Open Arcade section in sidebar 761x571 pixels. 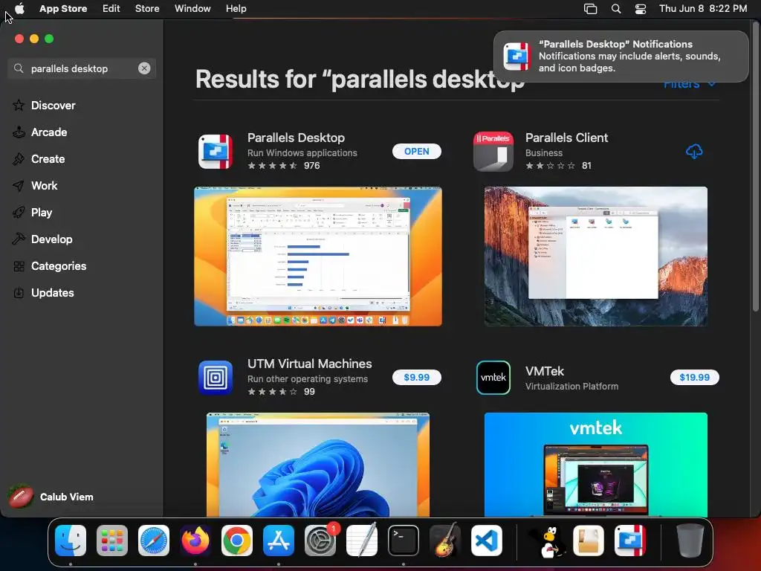point(48,132)
